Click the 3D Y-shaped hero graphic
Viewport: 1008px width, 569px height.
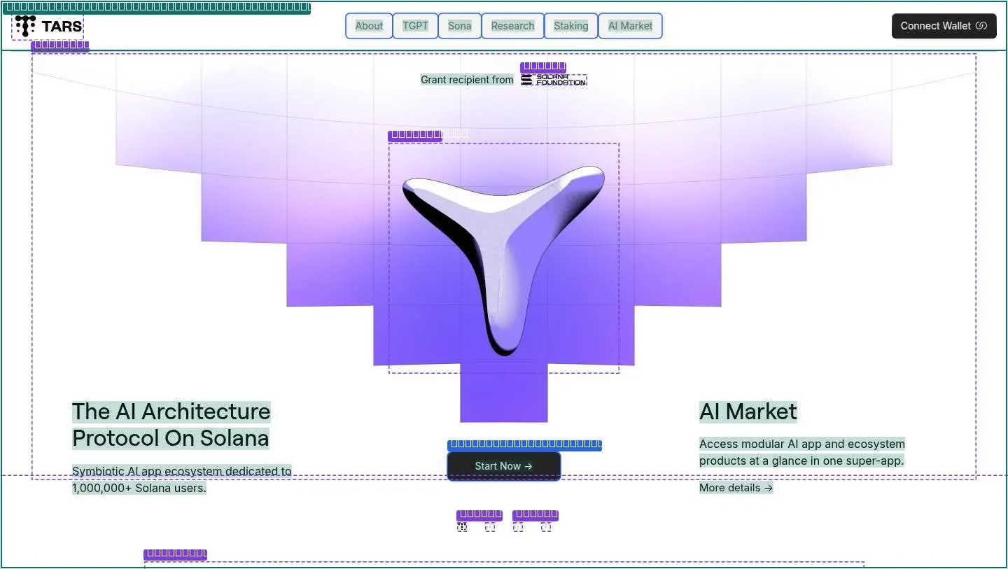504,258
